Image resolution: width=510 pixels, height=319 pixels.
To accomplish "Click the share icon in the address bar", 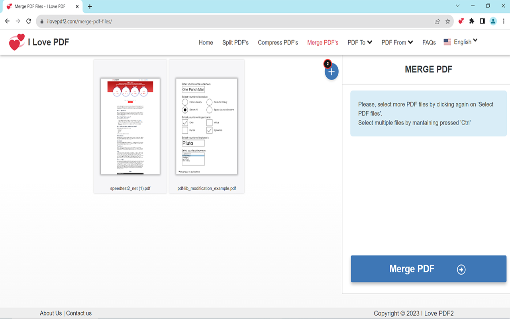I will click(437, 21).
